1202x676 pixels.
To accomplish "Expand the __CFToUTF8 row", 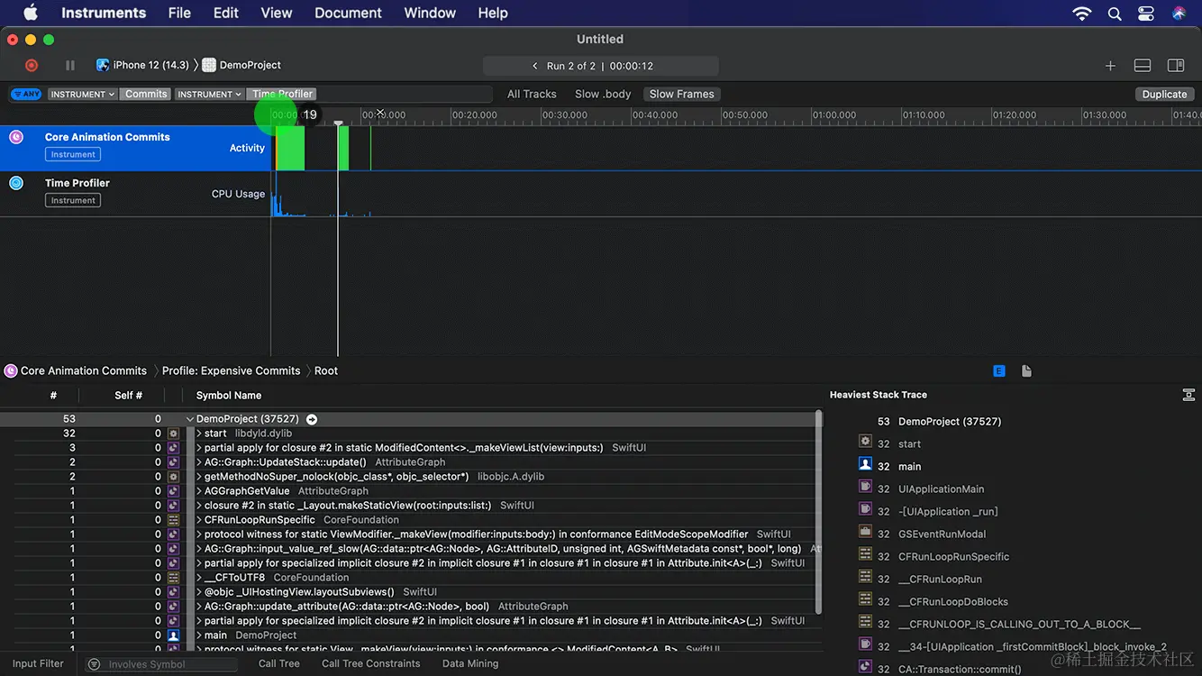I will [199, 578].
